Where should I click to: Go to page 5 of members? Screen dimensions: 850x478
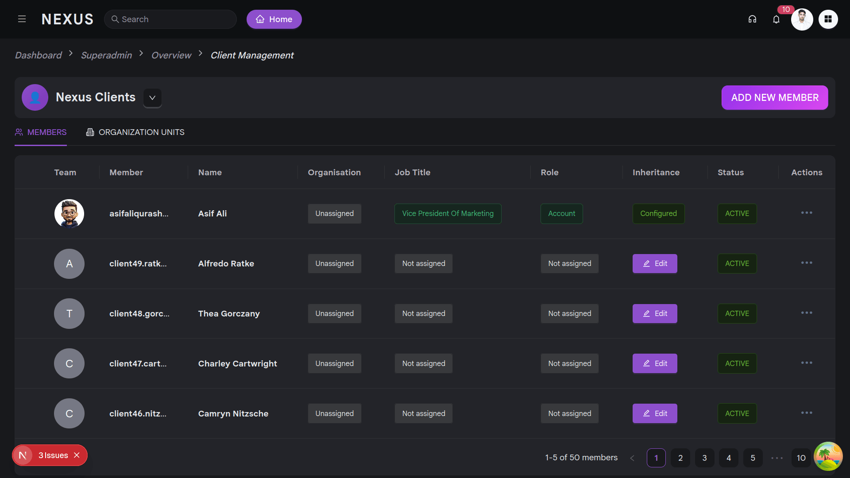[753, 458]
